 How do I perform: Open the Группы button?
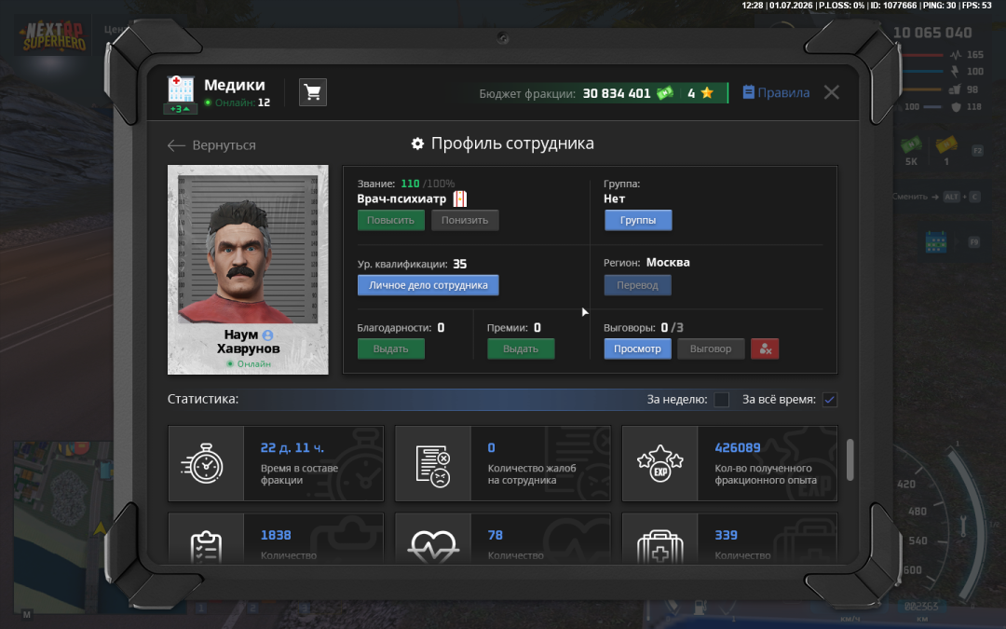[x=638, y=220]
